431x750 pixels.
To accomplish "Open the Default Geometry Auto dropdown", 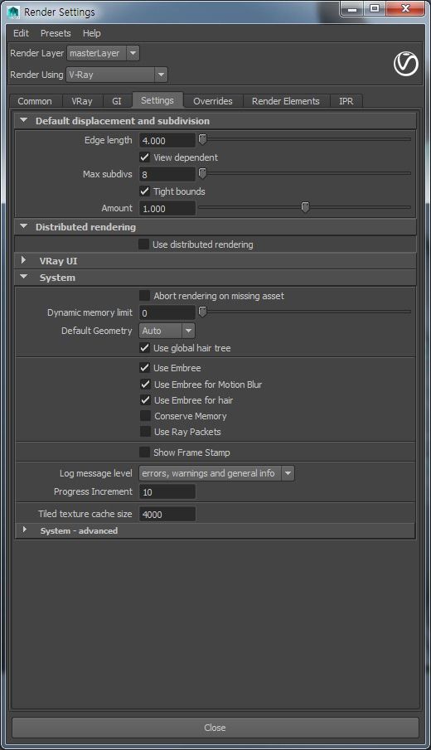I will pyautogui.click(x=167, y=331).
